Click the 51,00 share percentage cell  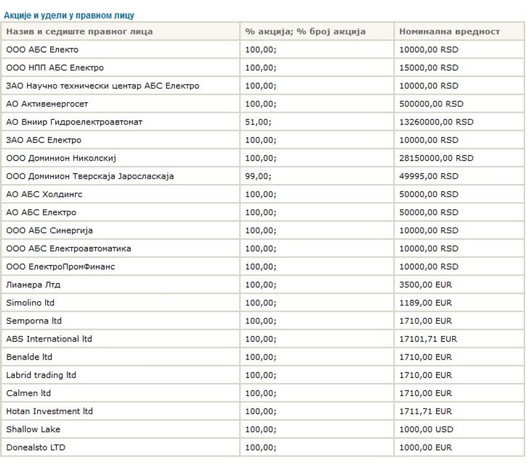[258, 122]
